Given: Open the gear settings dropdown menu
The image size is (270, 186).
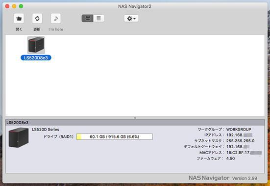Looking at the screenshot, I should pos(131,18).
